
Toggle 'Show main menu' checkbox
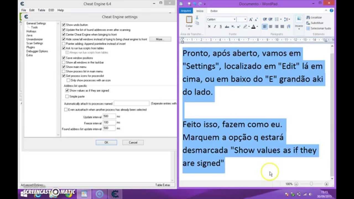click(x=64, y=67)
